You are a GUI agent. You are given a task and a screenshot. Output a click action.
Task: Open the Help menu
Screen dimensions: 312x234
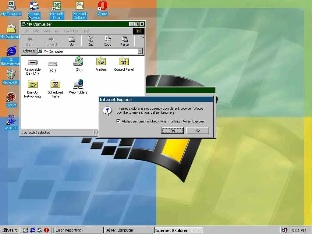point(86,31)
